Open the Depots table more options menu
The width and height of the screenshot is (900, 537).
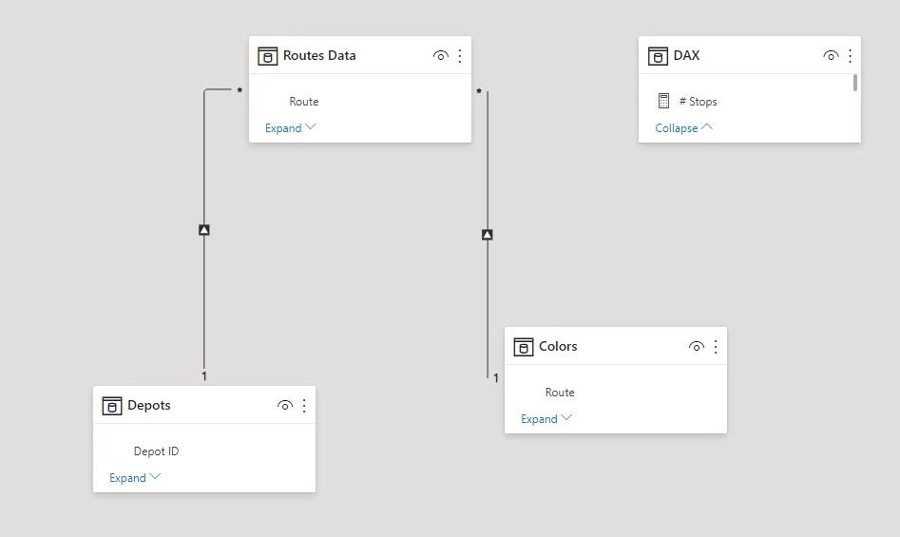[x=304, y=406]
